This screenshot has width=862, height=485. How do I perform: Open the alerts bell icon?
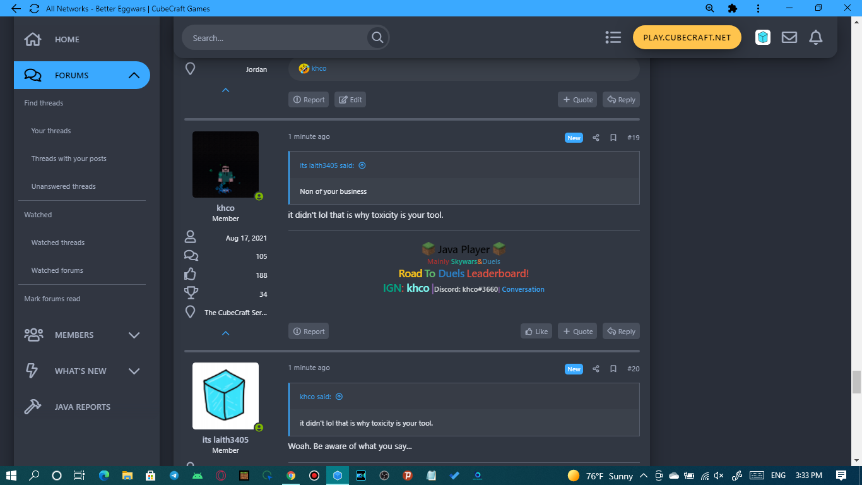(x=816, y=37)
